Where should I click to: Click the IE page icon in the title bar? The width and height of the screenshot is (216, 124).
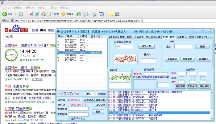click(x=2, y=3)
